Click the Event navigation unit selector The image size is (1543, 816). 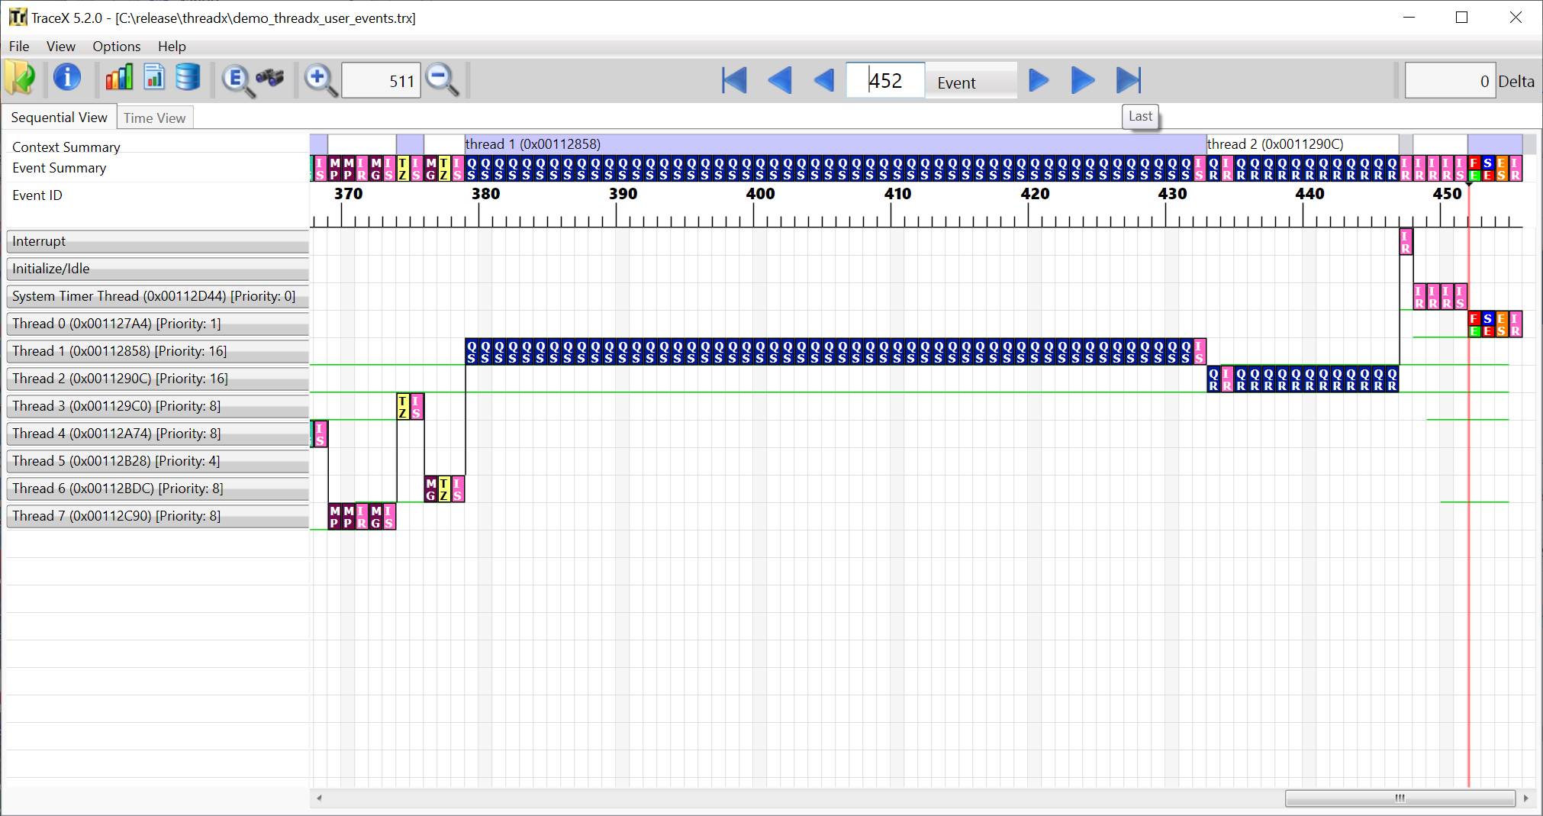tap(971, 82)
